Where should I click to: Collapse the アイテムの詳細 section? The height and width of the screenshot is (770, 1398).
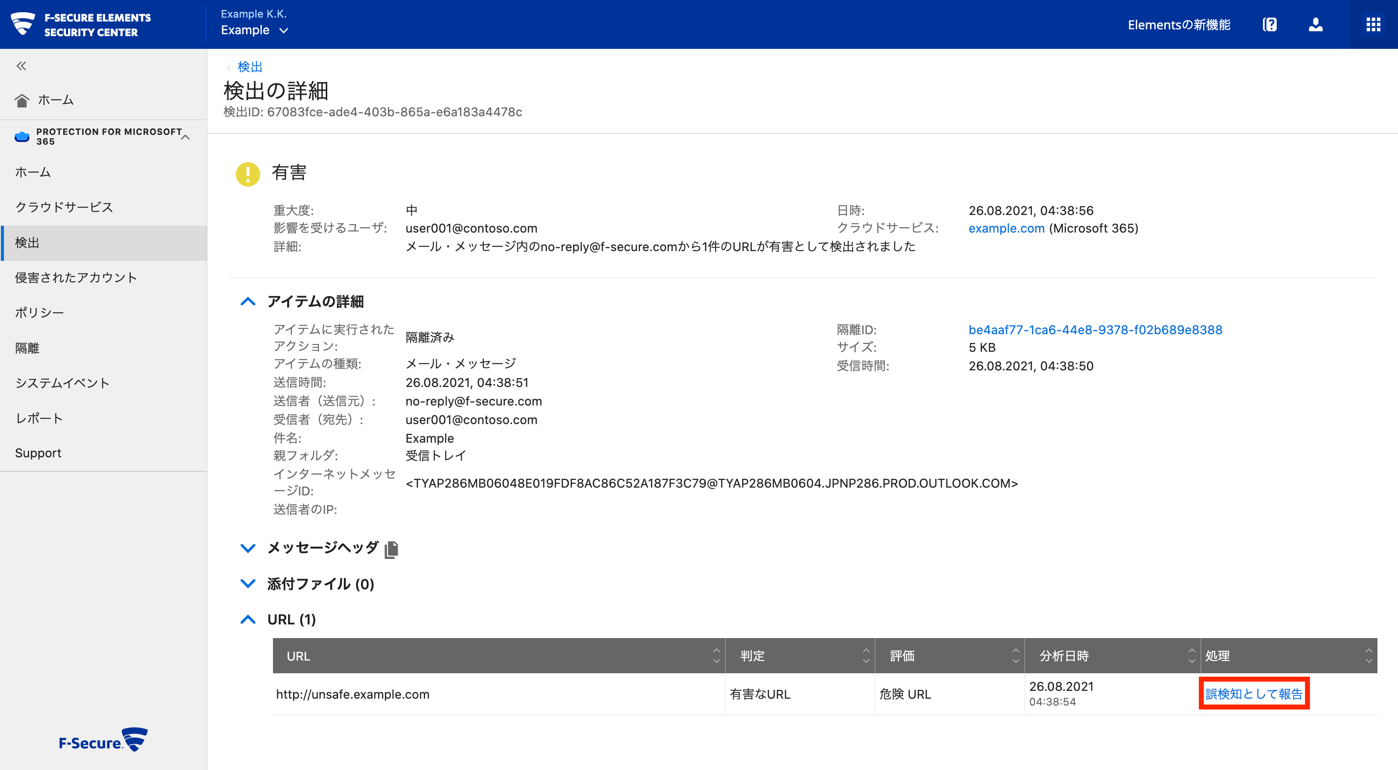point(248,301)
